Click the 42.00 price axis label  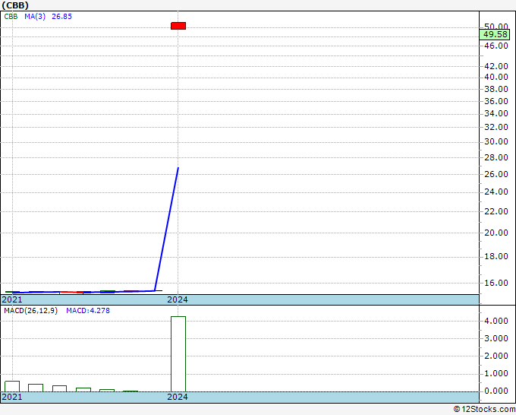496,66
